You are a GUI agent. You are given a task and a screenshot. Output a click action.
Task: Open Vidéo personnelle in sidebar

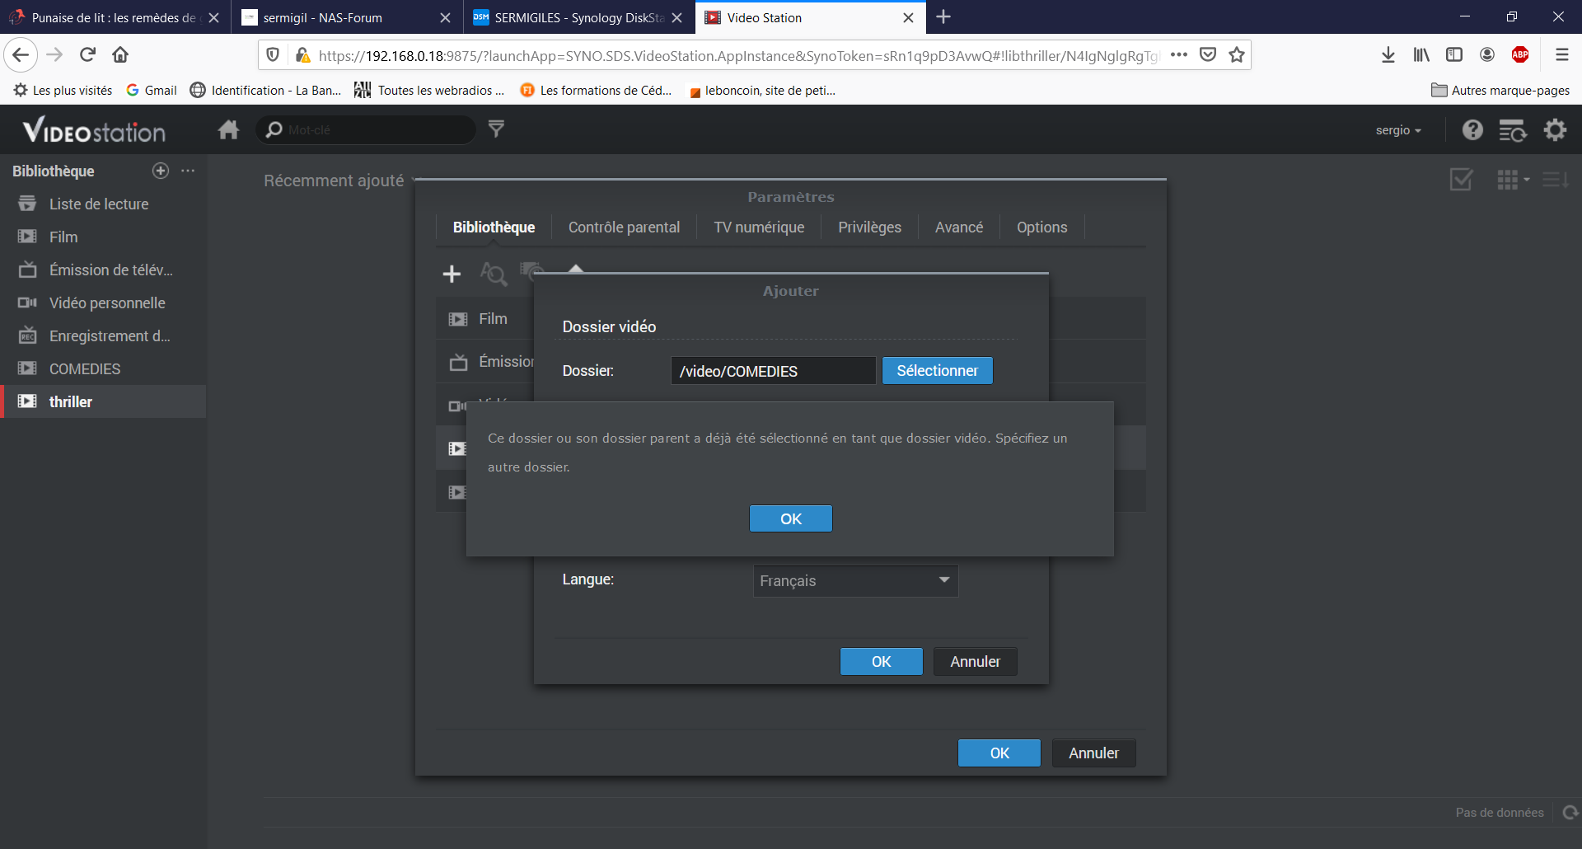[103, 303]
